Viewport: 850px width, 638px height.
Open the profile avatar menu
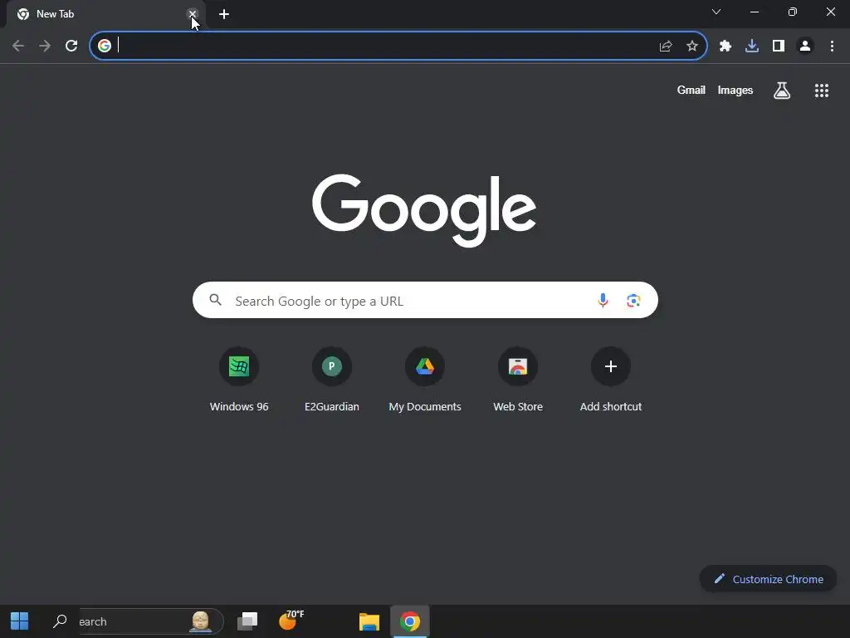805,47
